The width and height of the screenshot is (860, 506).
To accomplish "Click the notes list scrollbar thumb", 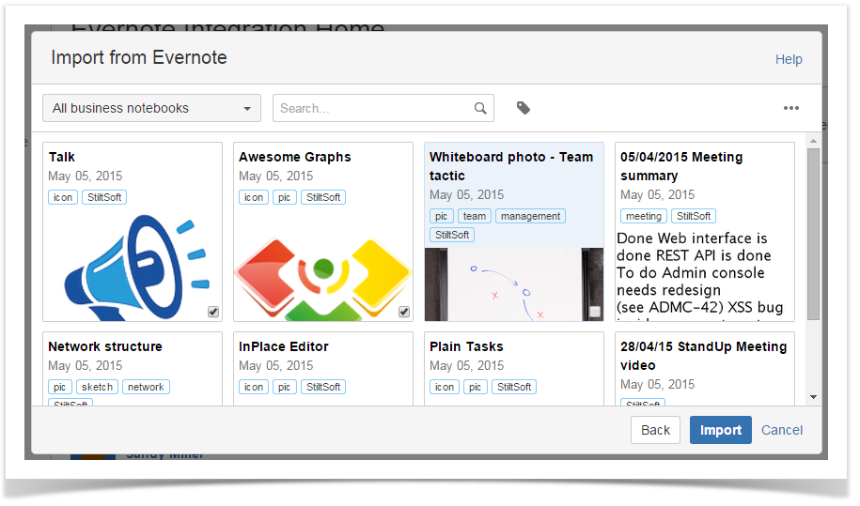I will [x=813, y=234].
